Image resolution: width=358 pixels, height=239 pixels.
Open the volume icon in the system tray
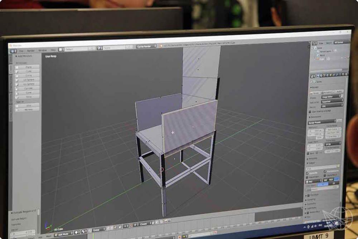(x=315, y=226)
